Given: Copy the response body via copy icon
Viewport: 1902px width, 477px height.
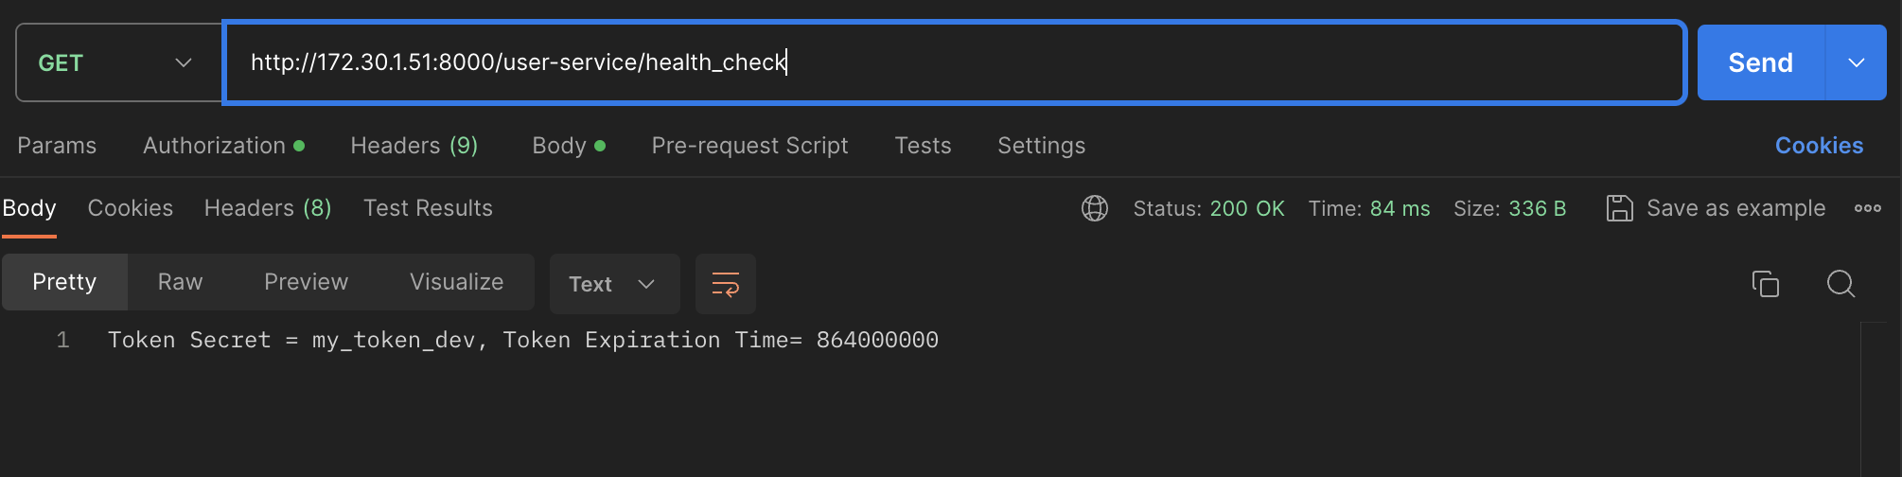Looking at the screenshot, I should coord(1765,284).
